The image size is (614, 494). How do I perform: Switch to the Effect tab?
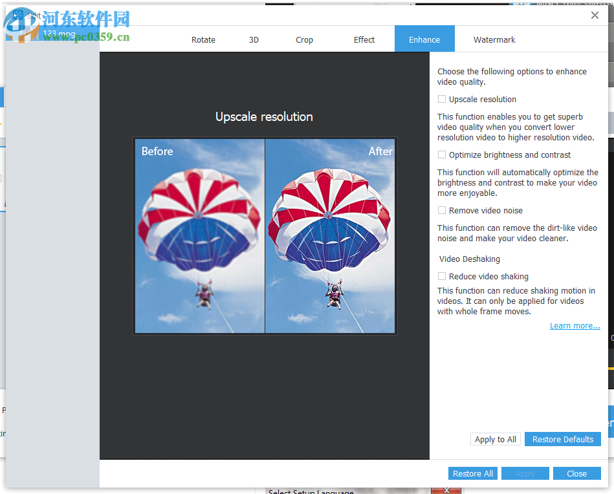(x=364, y=39)
